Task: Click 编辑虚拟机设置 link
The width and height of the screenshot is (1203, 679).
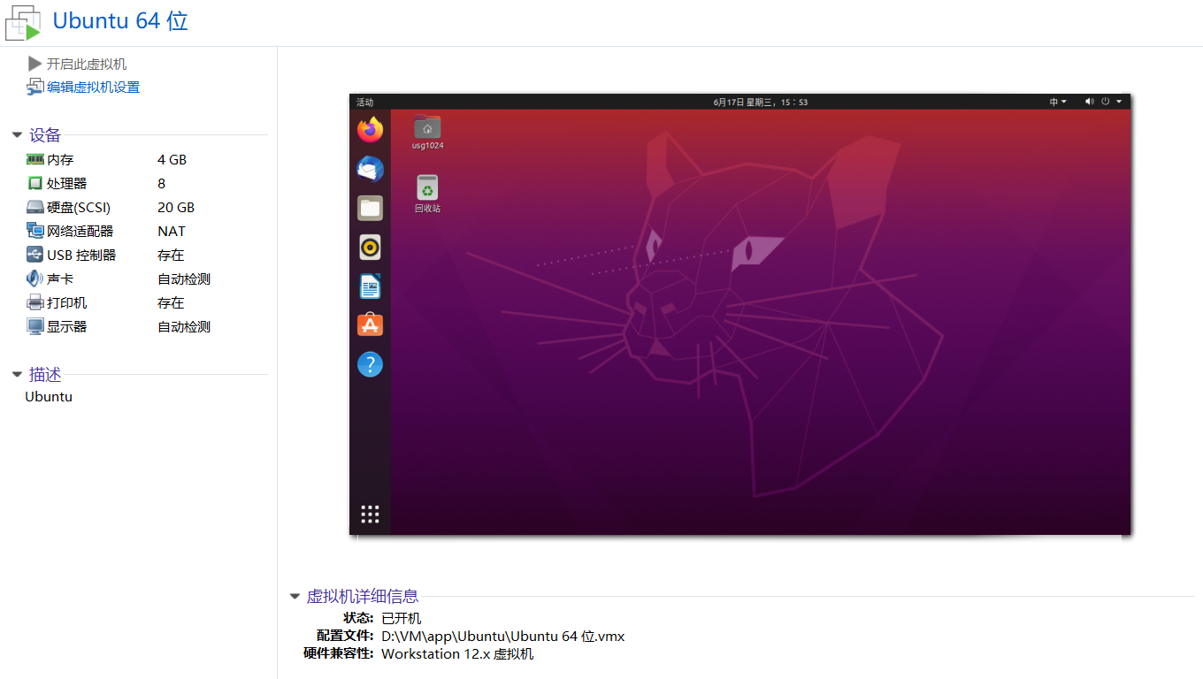Action: point(93,87)
